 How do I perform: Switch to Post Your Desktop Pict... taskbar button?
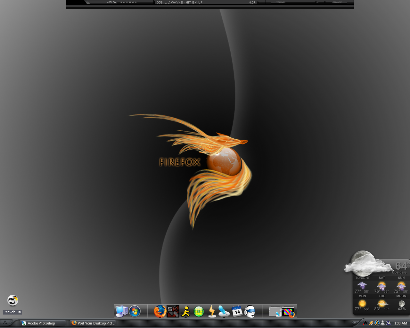pos(93,323)
